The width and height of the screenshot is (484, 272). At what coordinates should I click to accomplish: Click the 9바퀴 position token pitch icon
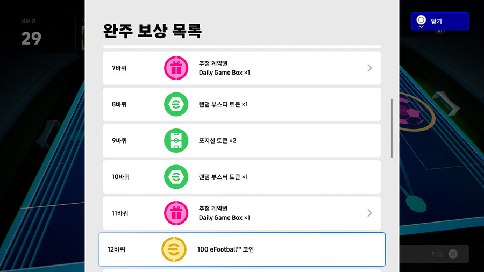[x=176, y=140]
